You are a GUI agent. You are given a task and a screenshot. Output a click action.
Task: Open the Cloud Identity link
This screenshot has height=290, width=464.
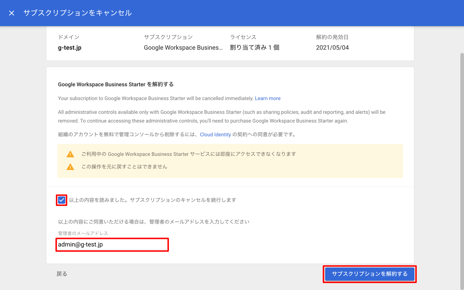(215, 134)
